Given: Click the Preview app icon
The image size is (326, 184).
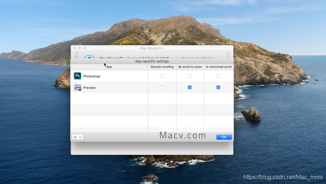Looking at the screenshot, I should pyautogui.click(x=78, y=87).
